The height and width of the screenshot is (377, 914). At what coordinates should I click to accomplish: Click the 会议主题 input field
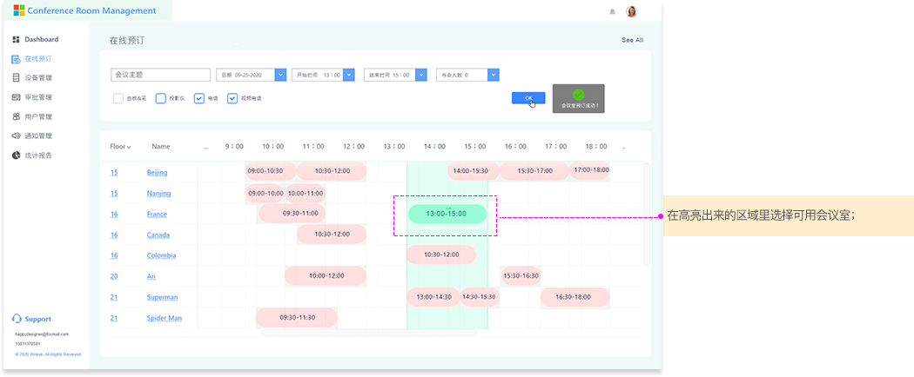[161, 75]
